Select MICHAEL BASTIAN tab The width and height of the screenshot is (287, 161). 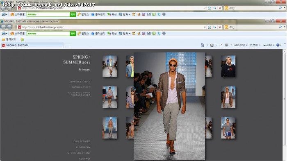click(x=32, y=45)
